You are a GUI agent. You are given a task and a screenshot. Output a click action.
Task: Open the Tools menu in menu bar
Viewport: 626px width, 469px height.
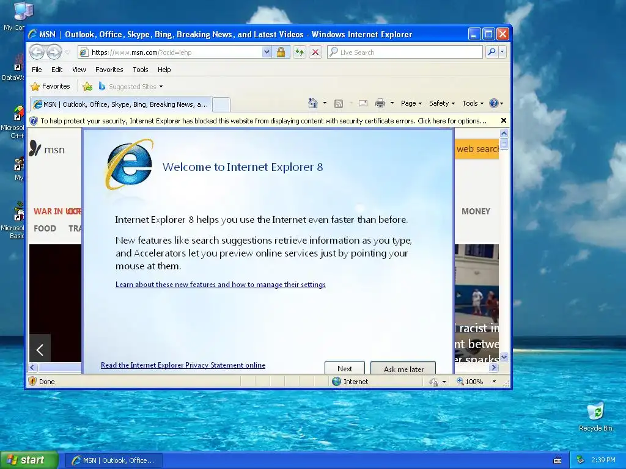(x=141, y=70)
